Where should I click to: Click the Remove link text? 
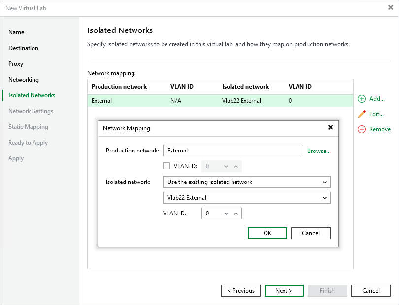[380, 129]
